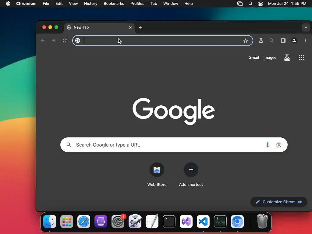Open Search Labs flask on page

click(x=287, y=58)
